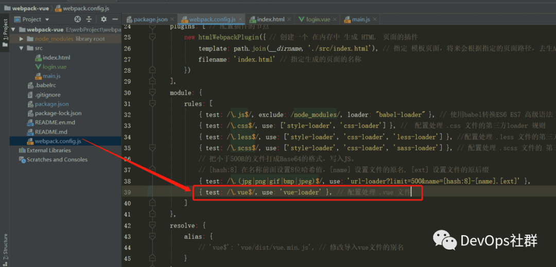Image resolution: width=556 pixels, height=267 pixels.
Task: Select webpack.config.js in the project tree
Action: click(58, 141)
